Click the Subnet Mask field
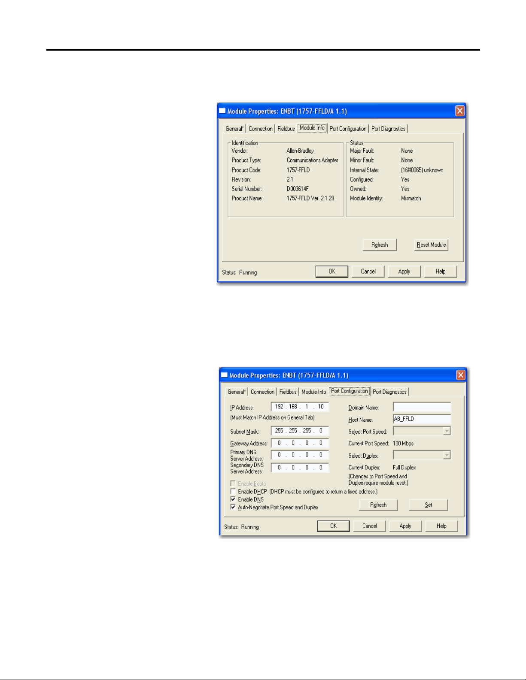Viewport: 526px width, 680px height. (300, 431)
